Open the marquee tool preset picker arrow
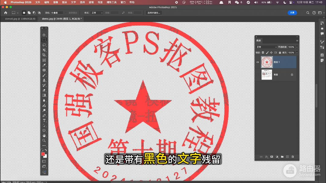Viewport: 326px width, 183px height. pyautogui.click(x=18, y=13)
